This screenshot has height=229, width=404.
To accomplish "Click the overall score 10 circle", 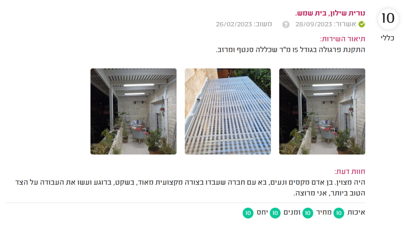I will [388, 19].
